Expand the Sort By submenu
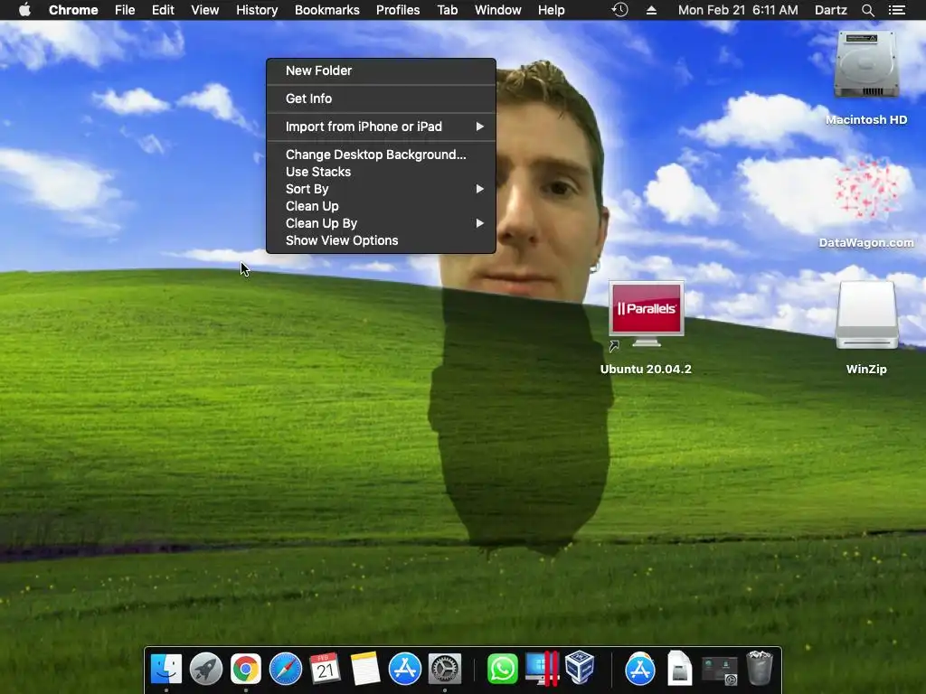 click(x=381, y=189)
